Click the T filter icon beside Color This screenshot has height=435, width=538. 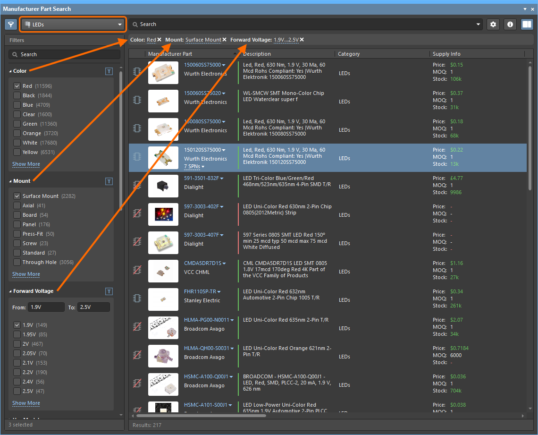coord(109,71)
